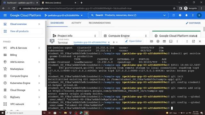Click the dashboard vertical scrollbar
This screenshot has width=205, height=115.
(204, 29)
